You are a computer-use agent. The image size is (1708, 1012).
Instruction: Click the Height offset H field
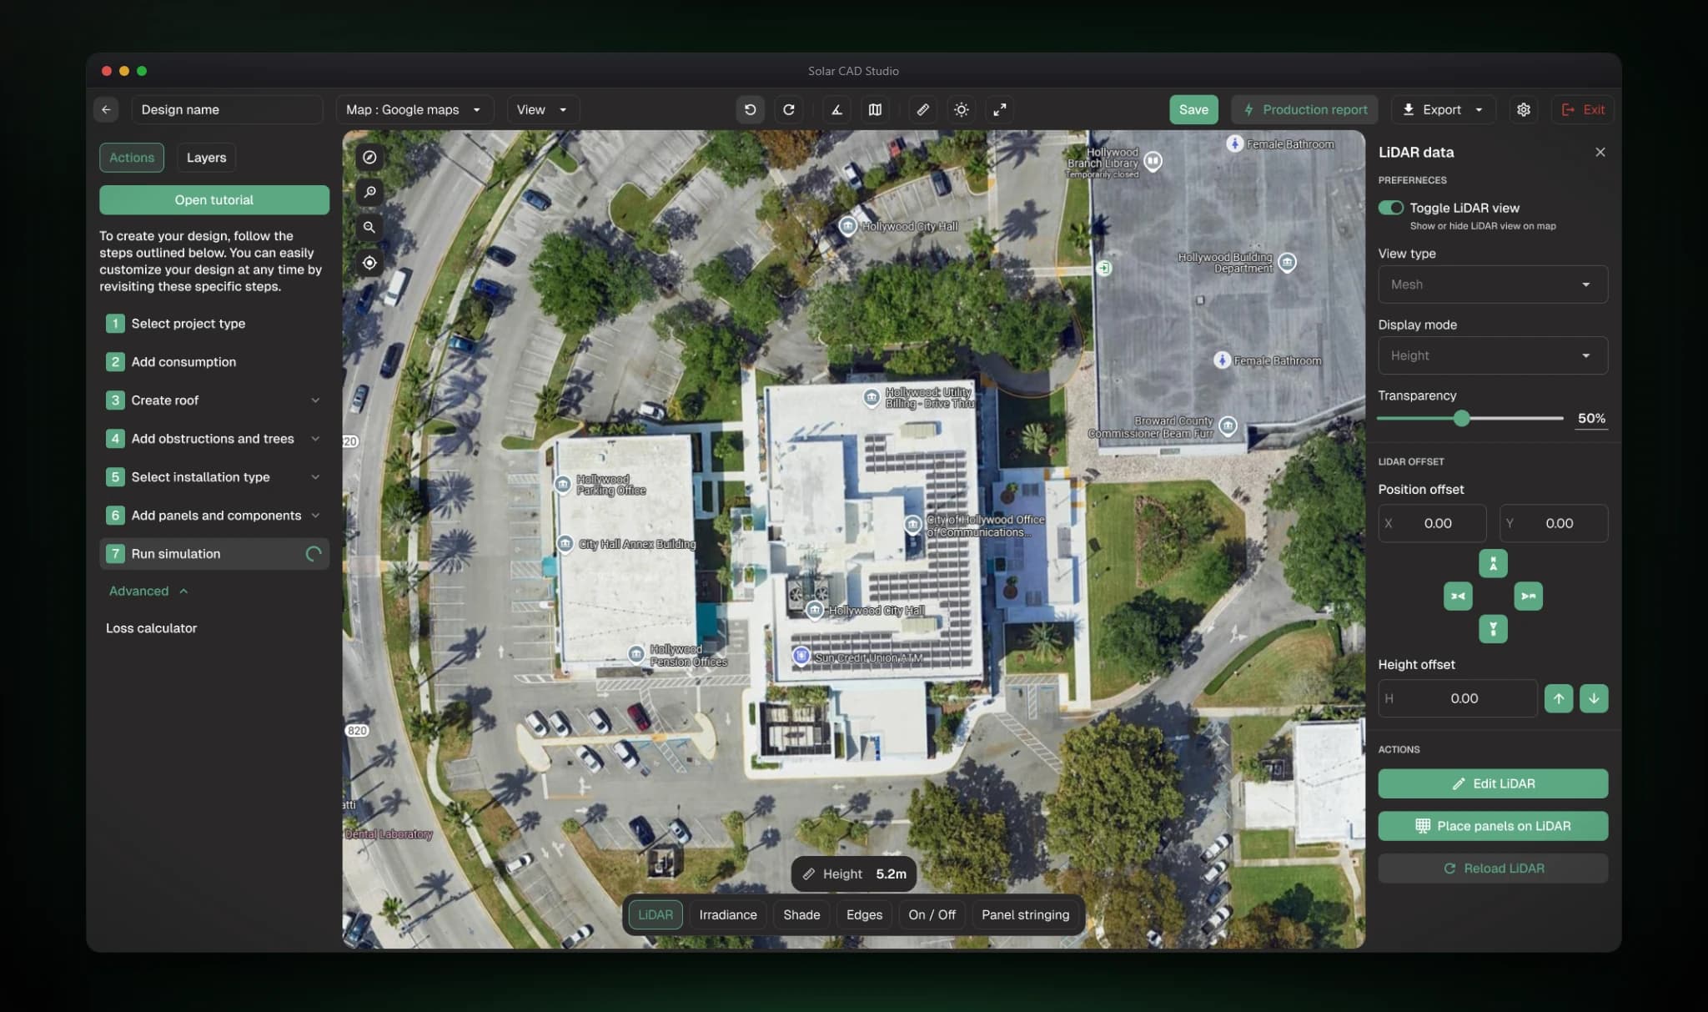[x=1458, y=698]
